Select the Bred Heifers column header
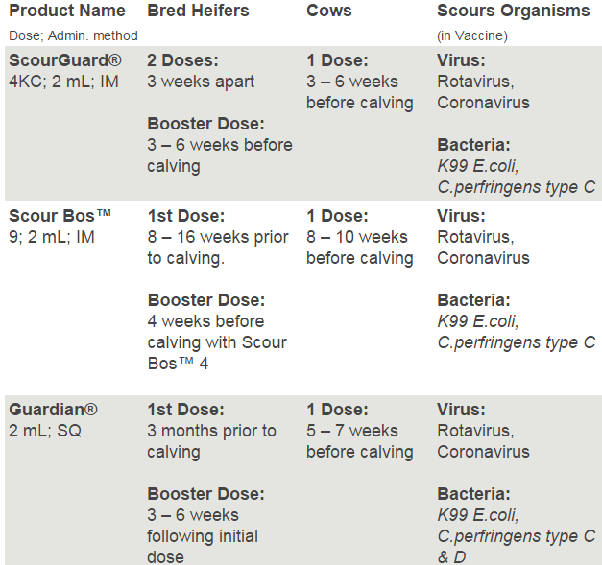 point(198,11)
